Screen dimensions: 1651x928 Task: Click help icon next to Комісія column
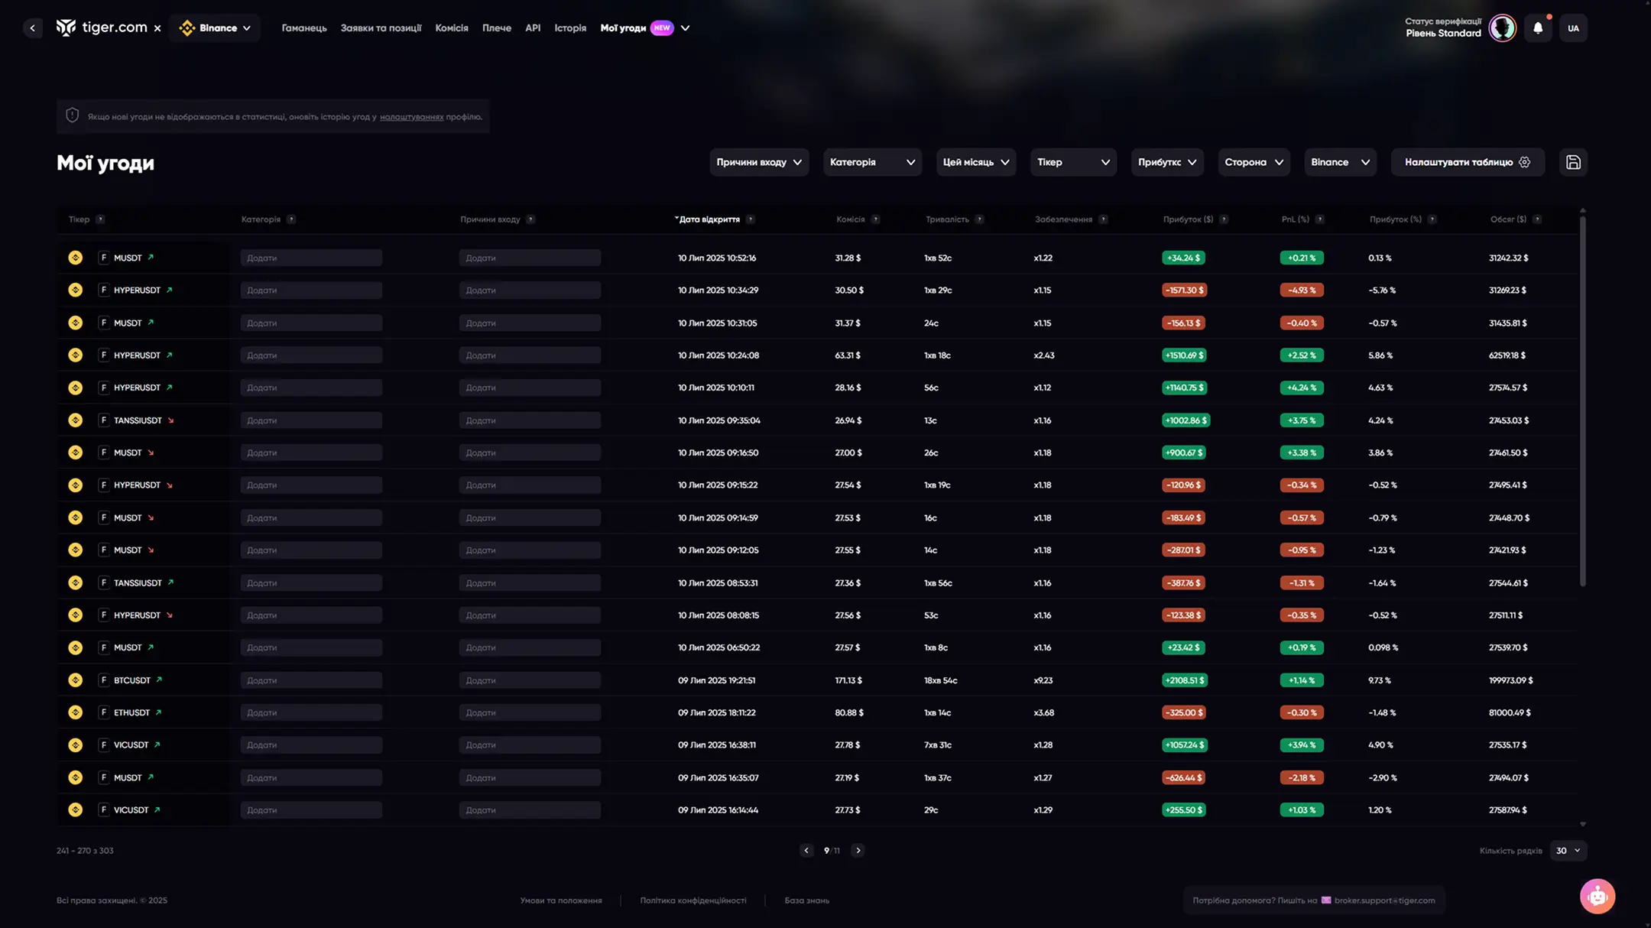tap(876, 219)
